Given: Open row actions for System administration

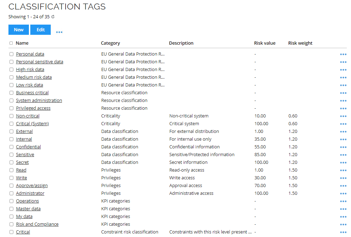Looking at the screenshot, I should pyautogui.click(x=343, y=101).
